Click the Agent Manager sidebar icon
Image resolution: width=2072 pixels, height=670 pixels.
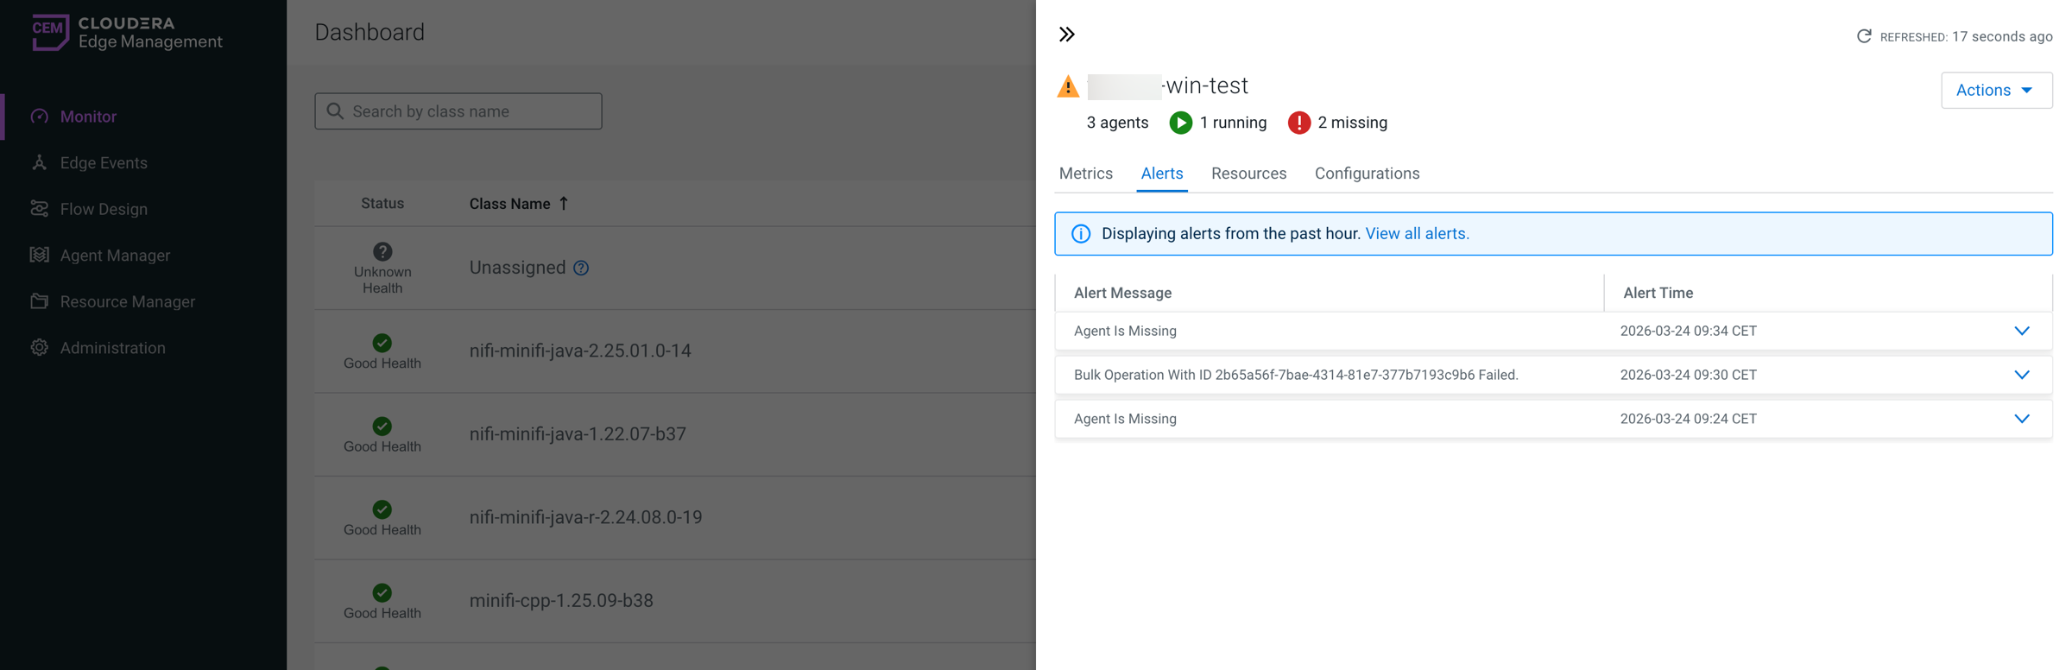(x=40, y=255)
